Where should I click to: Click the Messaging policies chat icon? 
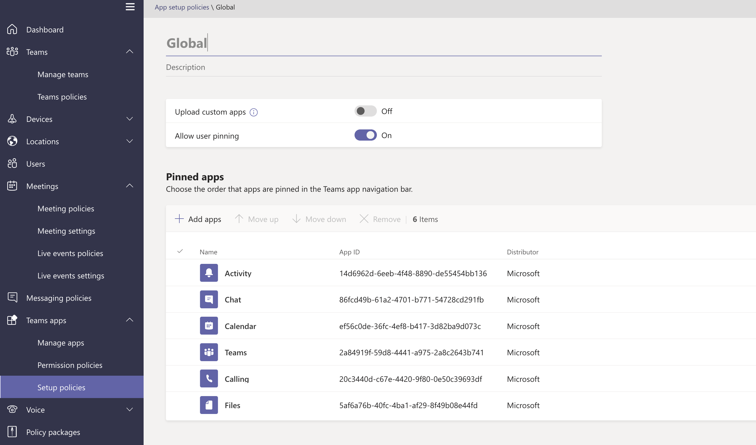tap(12, 298)
